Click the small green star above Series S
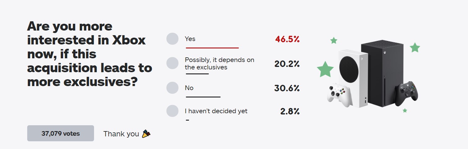The width and height of the screenshot is (468, 149). click(x=333, y=40)
